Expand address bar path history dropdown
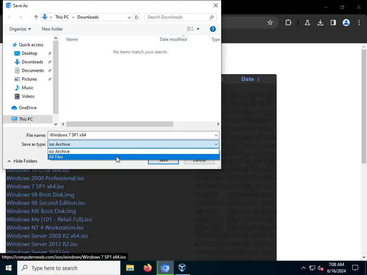 tap(129, 17)
